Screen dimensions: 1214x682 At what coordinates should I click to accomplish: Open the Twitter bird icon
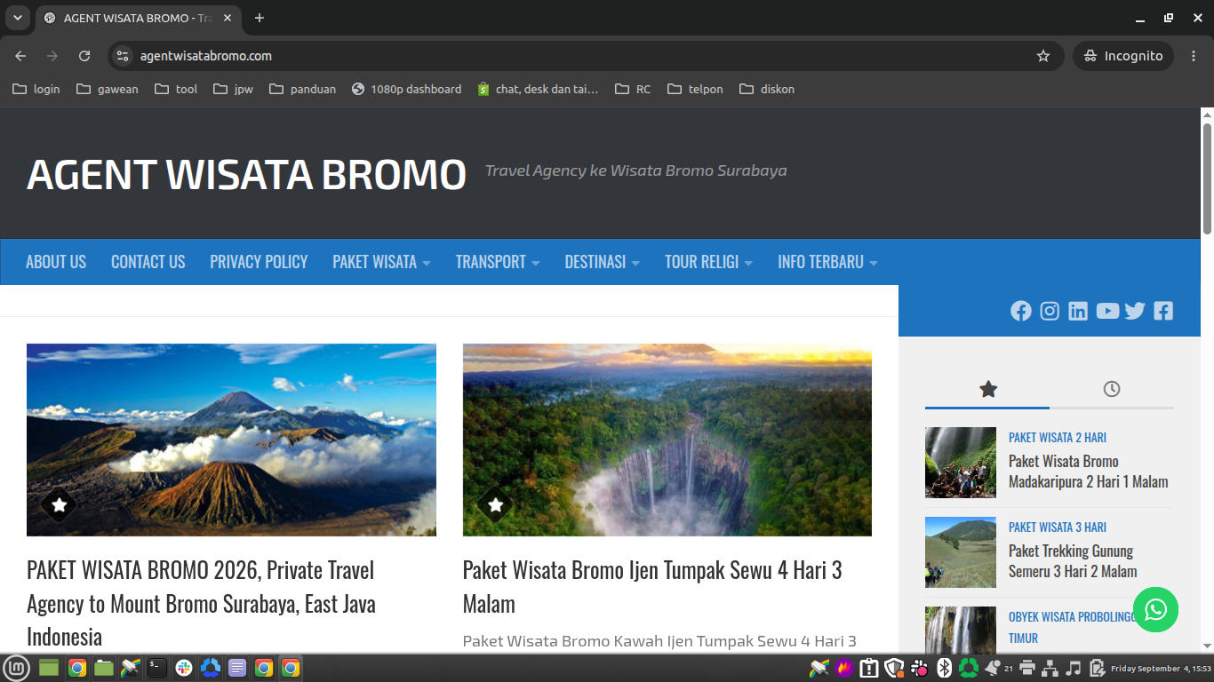1135,311
